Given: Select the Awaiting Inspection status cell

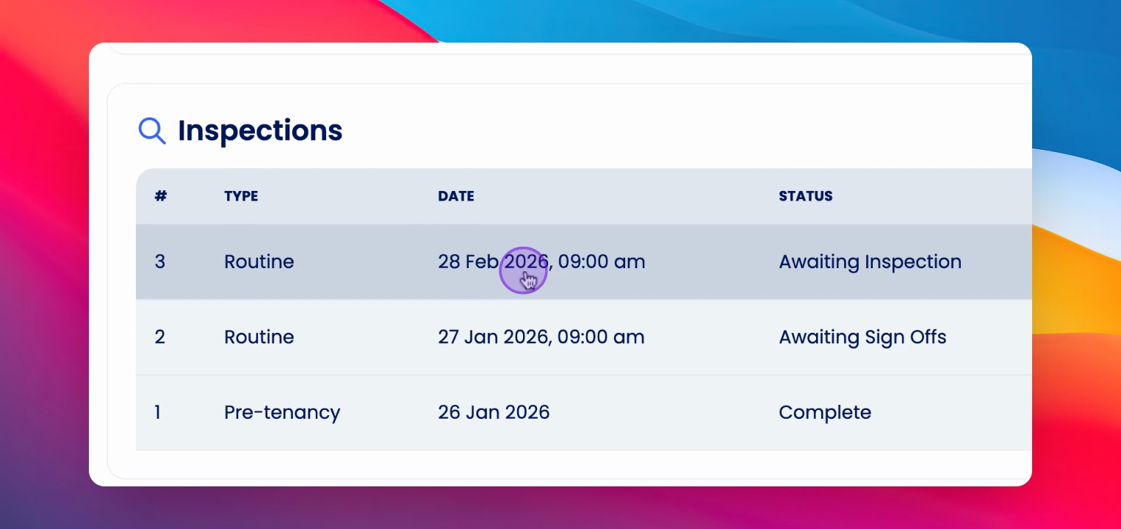Looking at the screenshot, I should tap(870, 262).
